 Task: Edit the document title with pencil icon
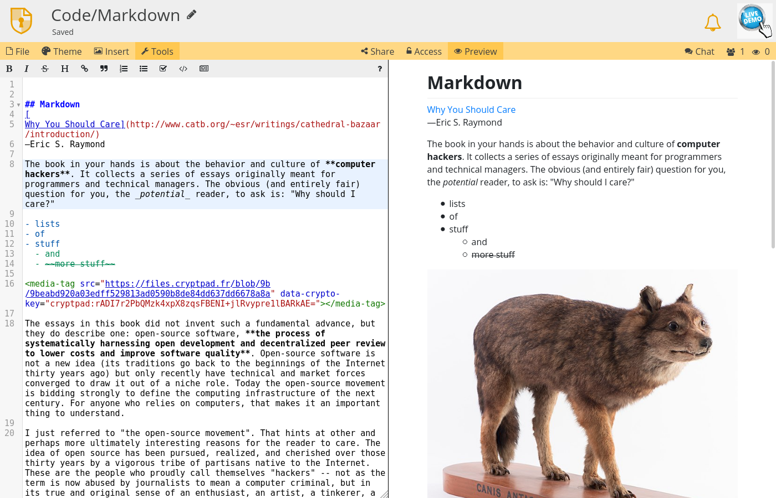(191, 15)
